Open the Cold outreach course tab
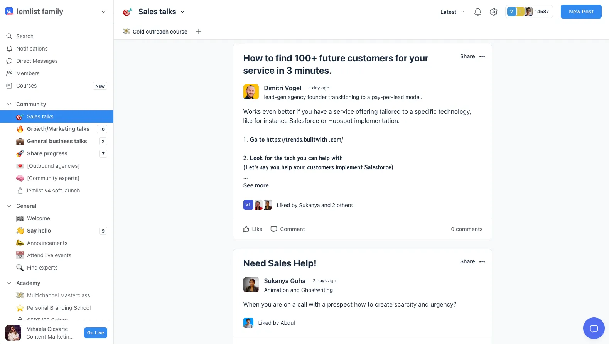The height and width of the screenshot is (344, 609). pos(160,32)
